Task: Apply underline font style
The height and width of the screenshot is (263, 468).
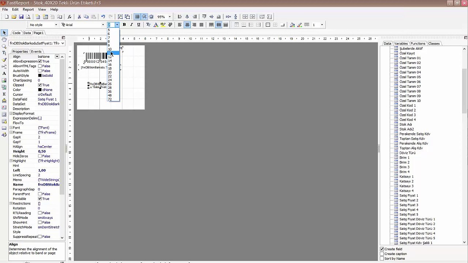Action: [139, 25]
